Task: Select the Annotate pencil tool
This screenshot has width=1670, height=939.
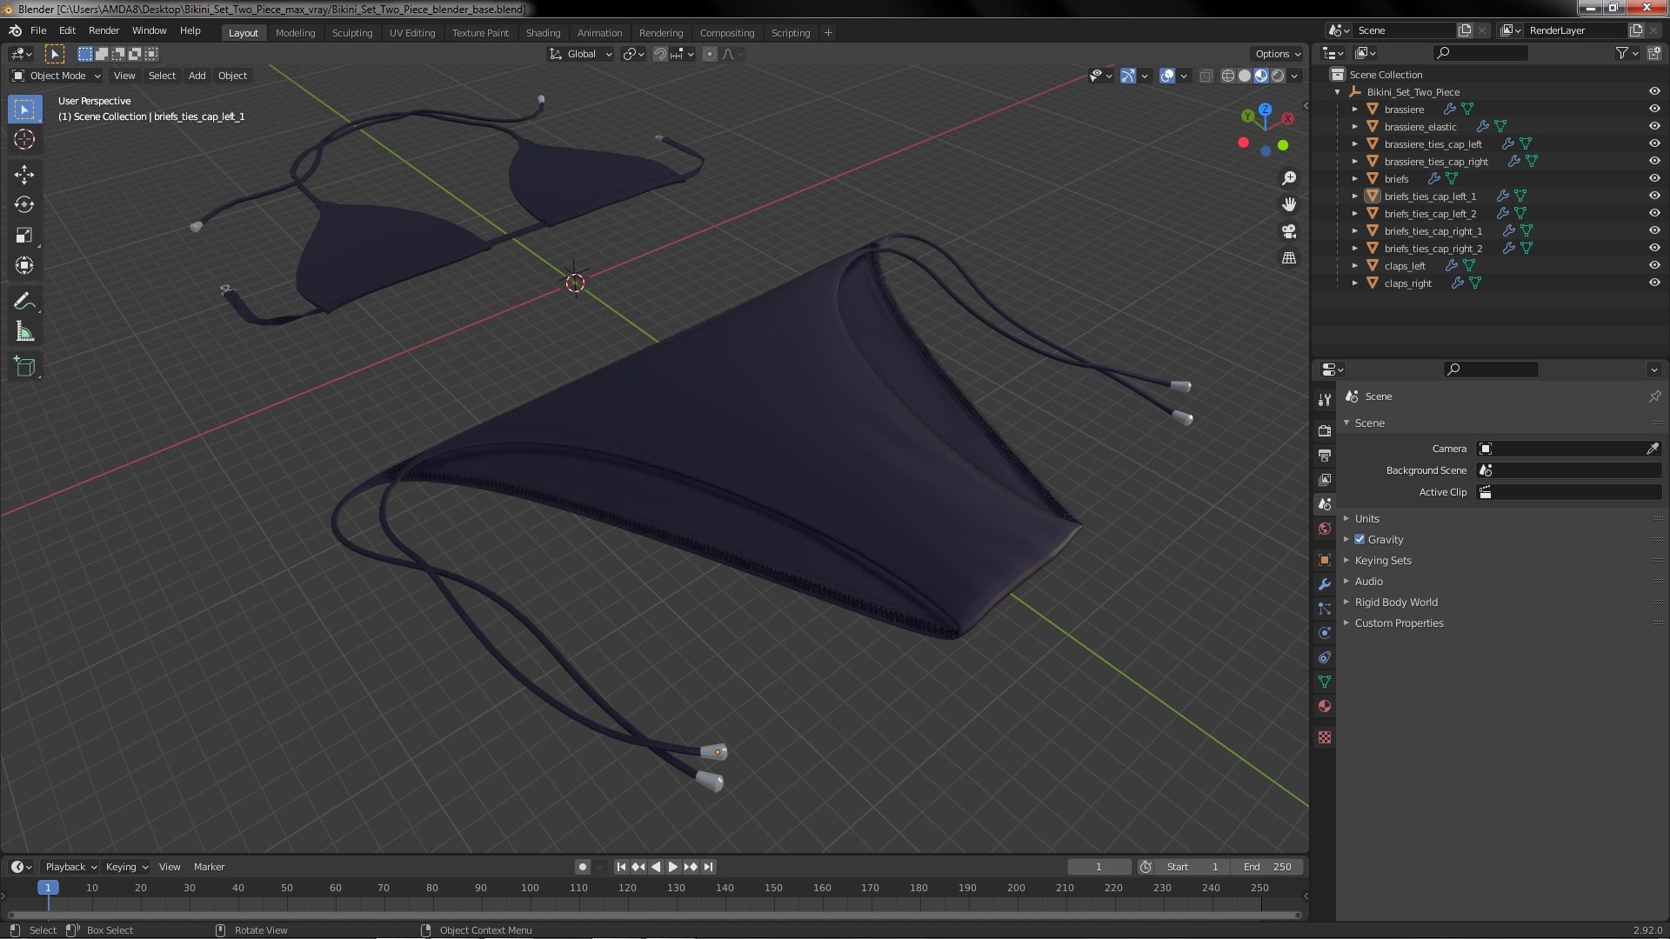Action: pos(24,301)
